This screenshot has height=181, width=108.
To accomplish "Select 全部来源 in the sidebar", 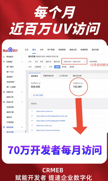I will (x=10, y=107).
